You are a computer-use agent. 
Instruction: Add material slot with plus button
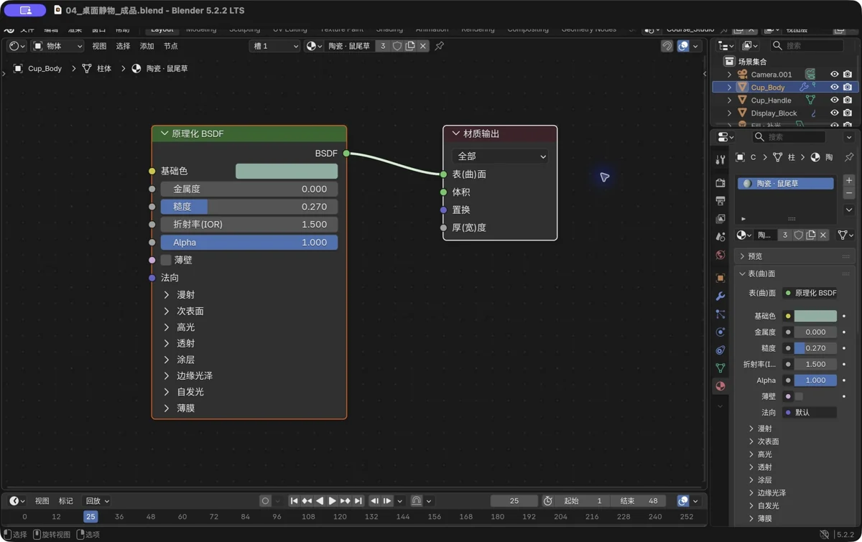pyautogui.click(x=849, y=181)
